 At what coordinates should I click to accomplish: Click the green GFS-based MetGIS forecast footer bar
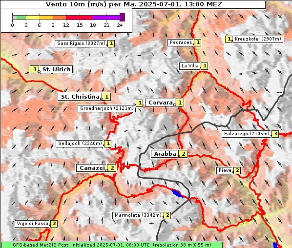(x=112, y=245)
